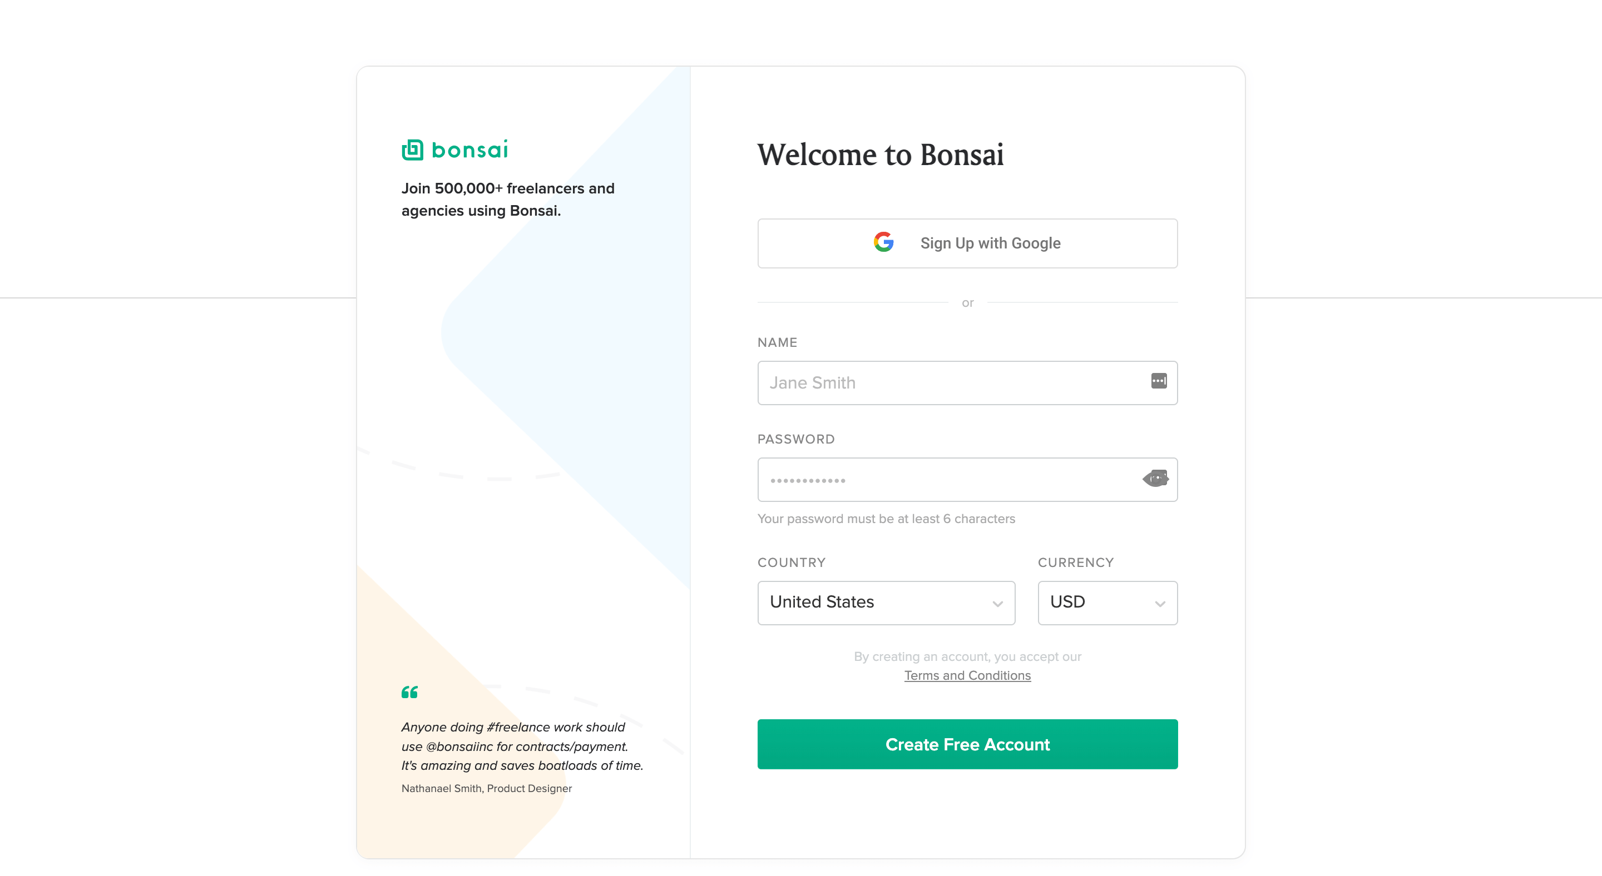This screenshot has width=1602, height=876.
Task: Click the Create Free Account button
Action: pos(967,744)
